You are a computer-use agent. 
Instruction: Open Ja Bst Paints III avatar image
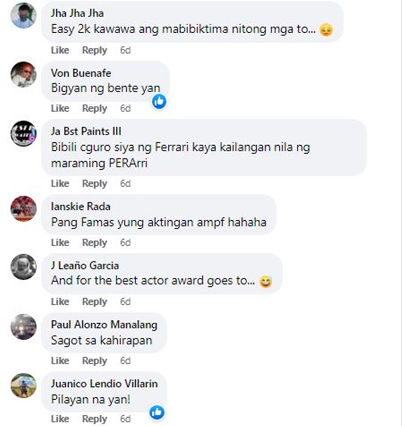point(24,133)
